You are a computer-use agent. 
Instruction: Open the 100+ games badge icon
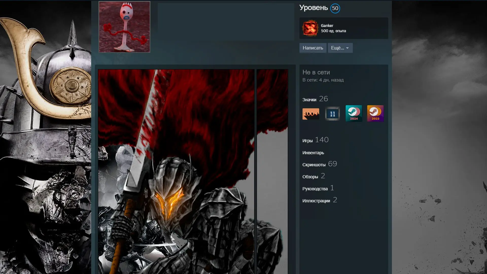coord(311,114)
